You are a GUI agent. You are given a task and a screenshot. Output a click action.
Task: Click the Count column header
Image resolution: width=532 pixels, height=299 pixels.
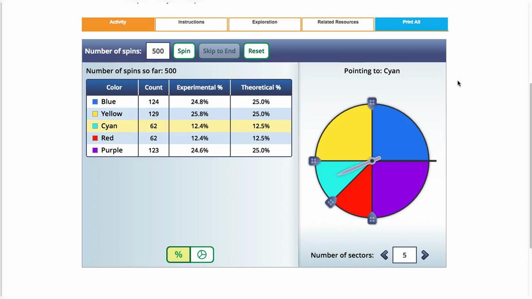pyautogui.click(x=153, y=87)
